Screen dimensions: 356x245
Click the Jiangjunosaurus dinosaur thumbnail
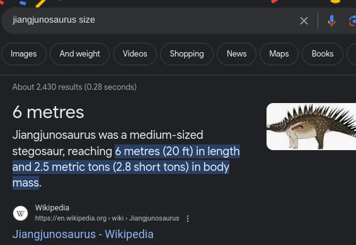(x=311, y=126)
